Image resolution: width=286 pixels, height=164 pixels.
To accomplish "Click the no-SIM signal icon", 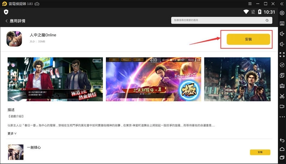I will click(x=253, y=12).
